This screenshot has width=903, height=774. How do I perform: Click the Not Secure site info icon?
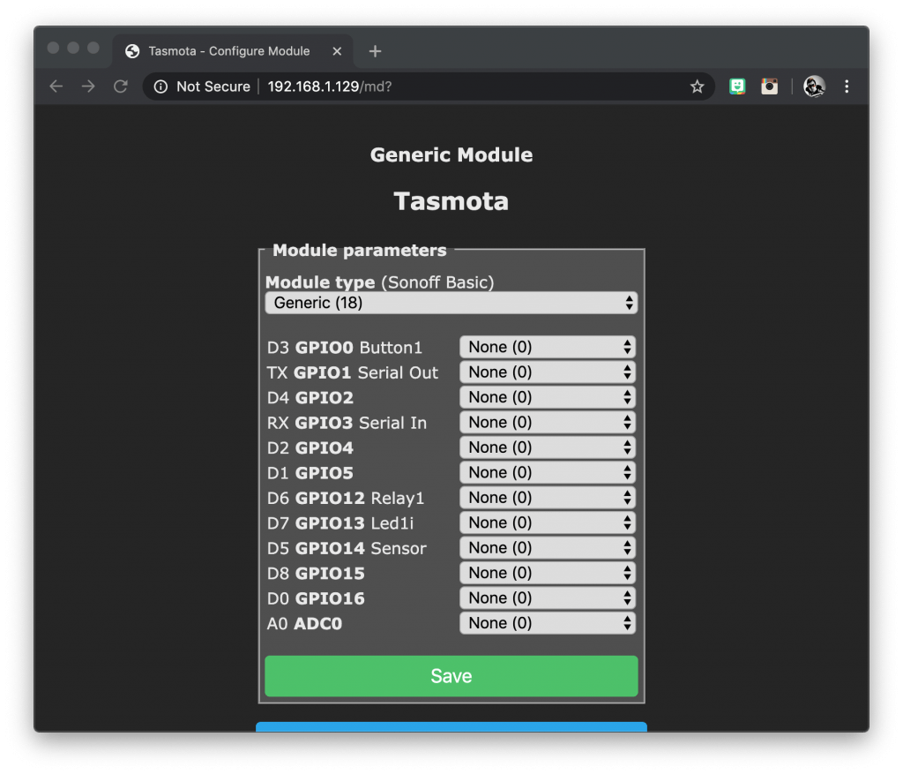coord(160,86)
